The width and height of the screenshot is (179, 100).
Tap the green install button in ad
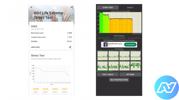(x=130, y=45)
